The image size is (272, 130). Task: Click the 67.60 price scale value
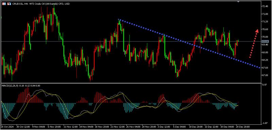click(x=266, y=68)
